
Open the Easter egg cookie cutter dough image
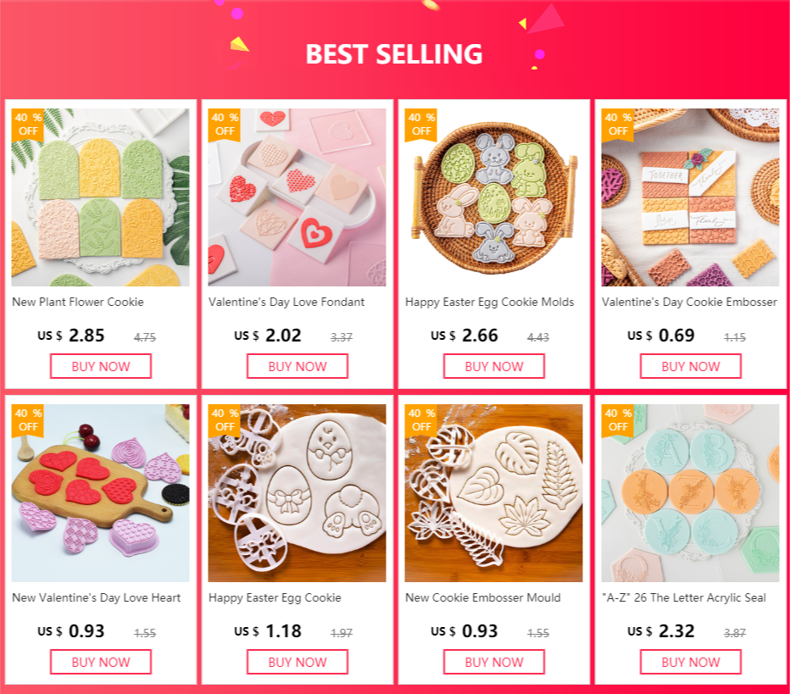point(298,493)
